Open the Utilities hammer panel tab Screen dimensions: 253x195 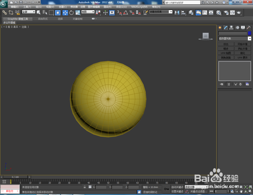pos(249,28)
